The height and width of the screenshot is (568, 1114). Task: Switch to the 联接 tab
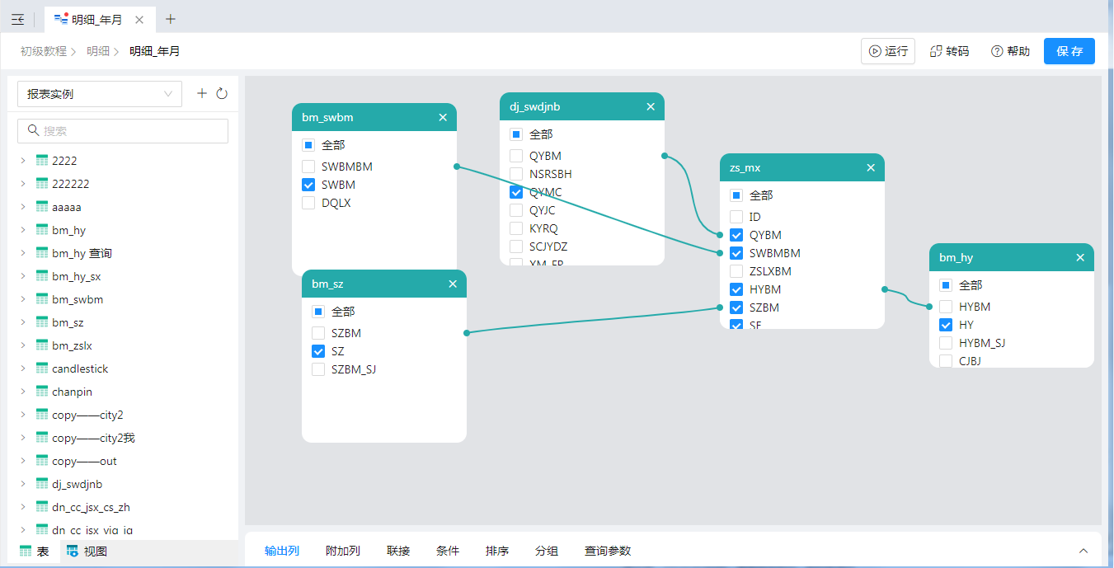coord(398,551)
